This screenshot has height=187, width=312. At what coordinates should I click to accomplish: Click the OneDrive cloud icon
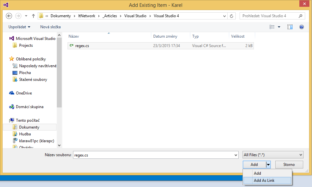coord(12,93)
